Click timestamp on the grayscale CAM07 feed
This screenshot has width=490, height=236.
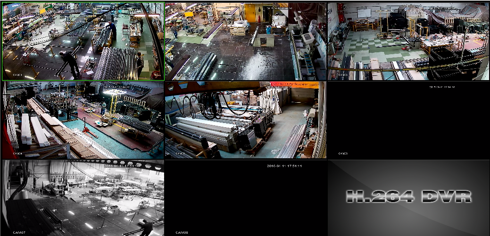[122, 166]
